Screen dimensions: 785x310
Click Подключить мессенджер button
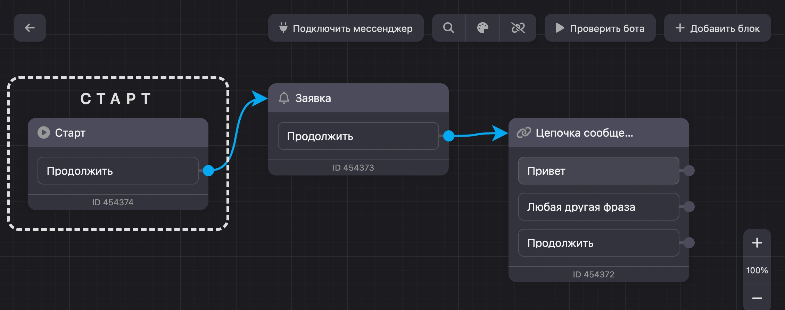346,28
